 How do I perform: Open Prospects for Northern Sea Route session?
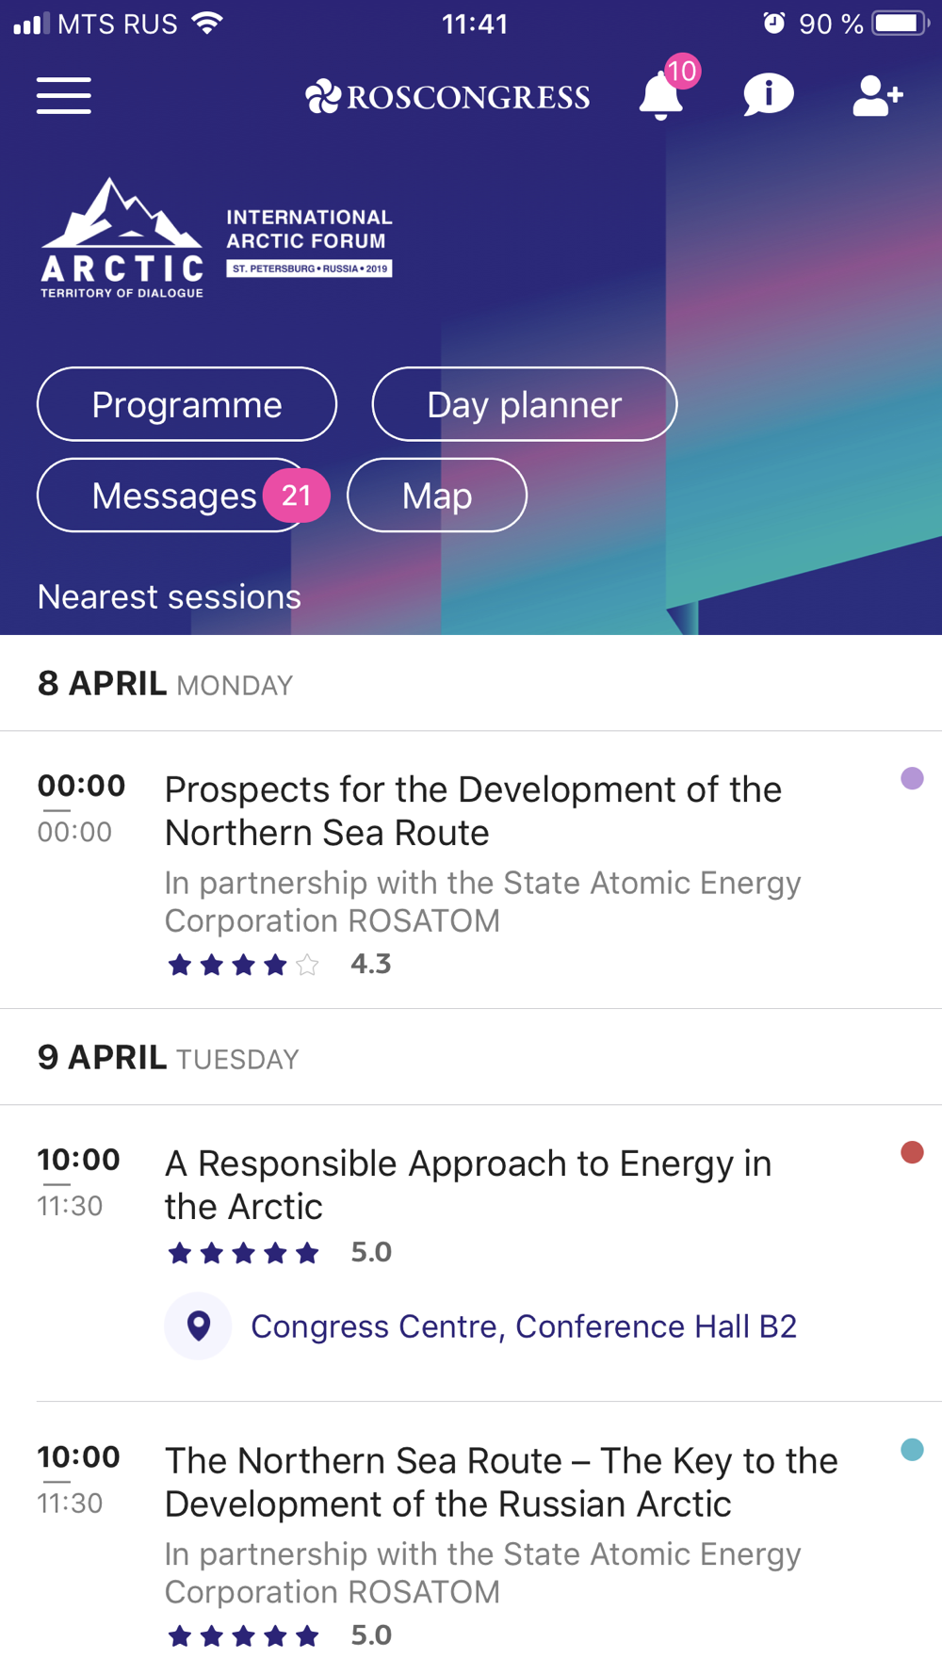tap(473, 811)
